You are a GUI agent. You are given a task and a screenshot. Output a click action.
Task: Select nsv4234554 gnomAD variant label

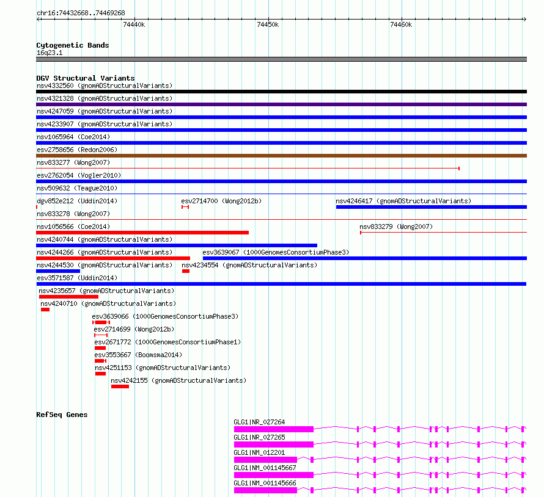(x=249, y=265)
